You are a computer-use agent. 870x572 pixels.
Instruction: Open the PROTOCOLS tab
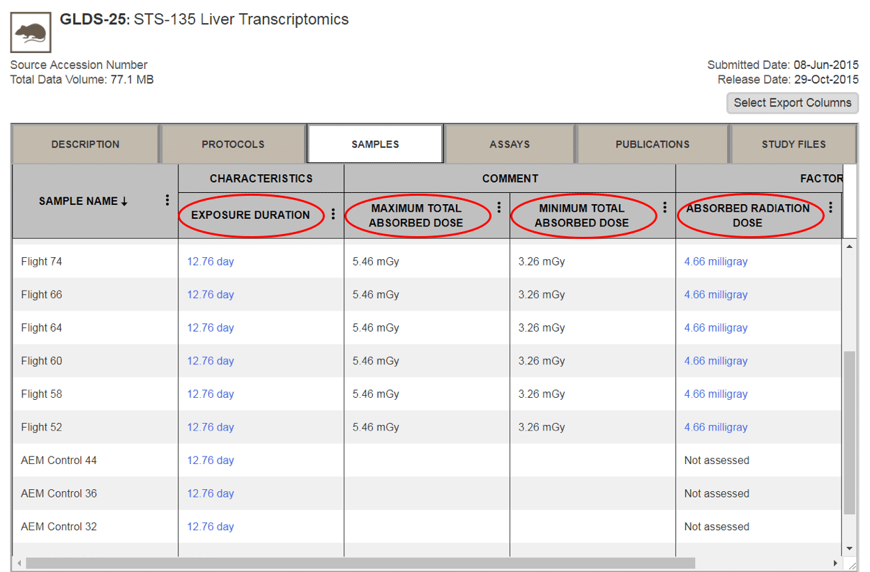coord(232,144)
